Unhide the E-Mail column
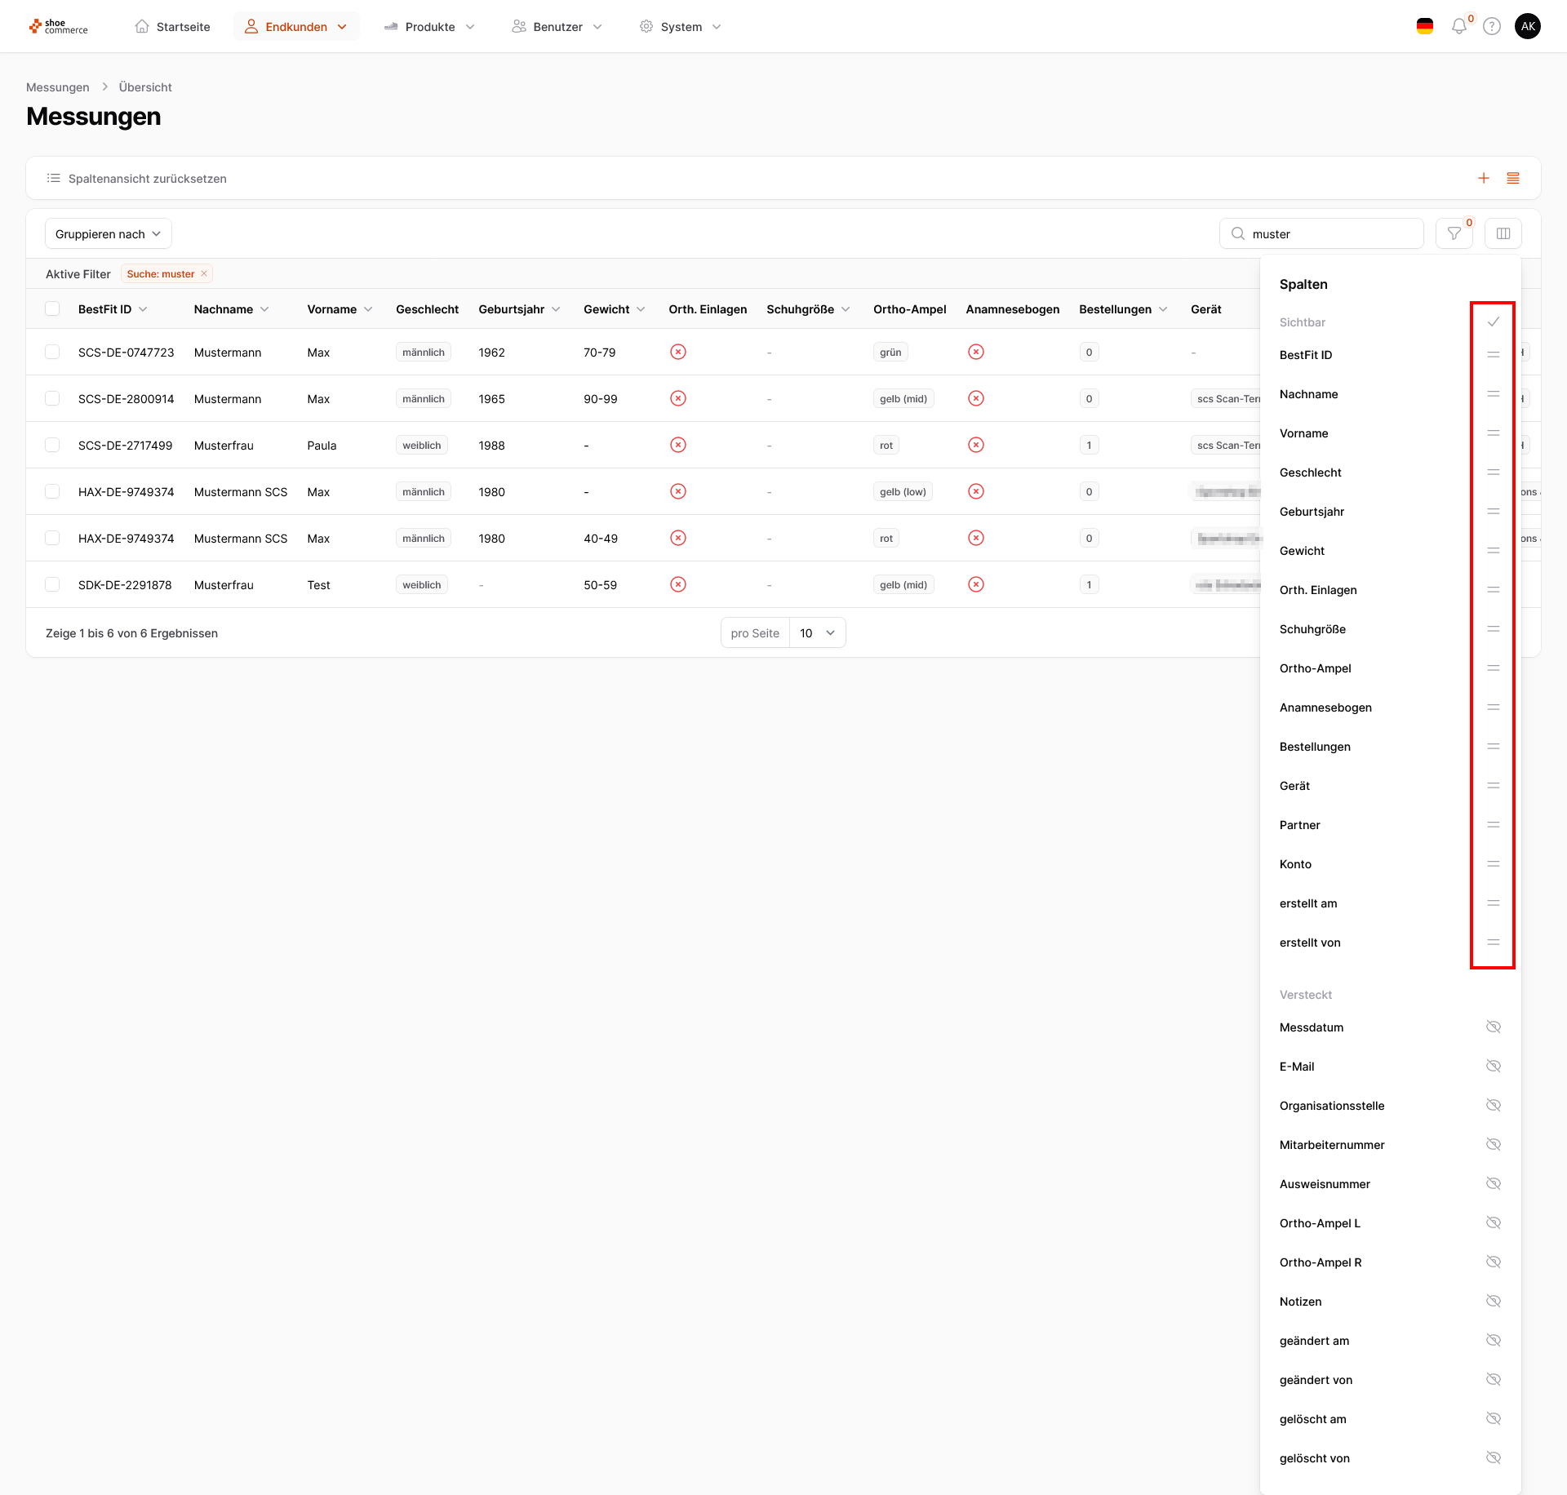The image size is (1567, 1495). (1494, 1067)
